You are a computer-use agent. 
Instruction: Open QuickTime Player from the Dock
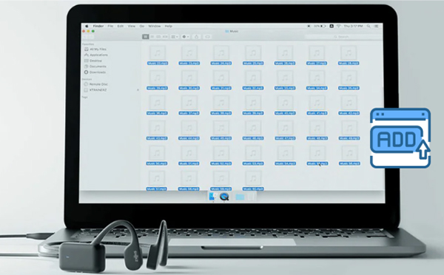click(224, 197)
